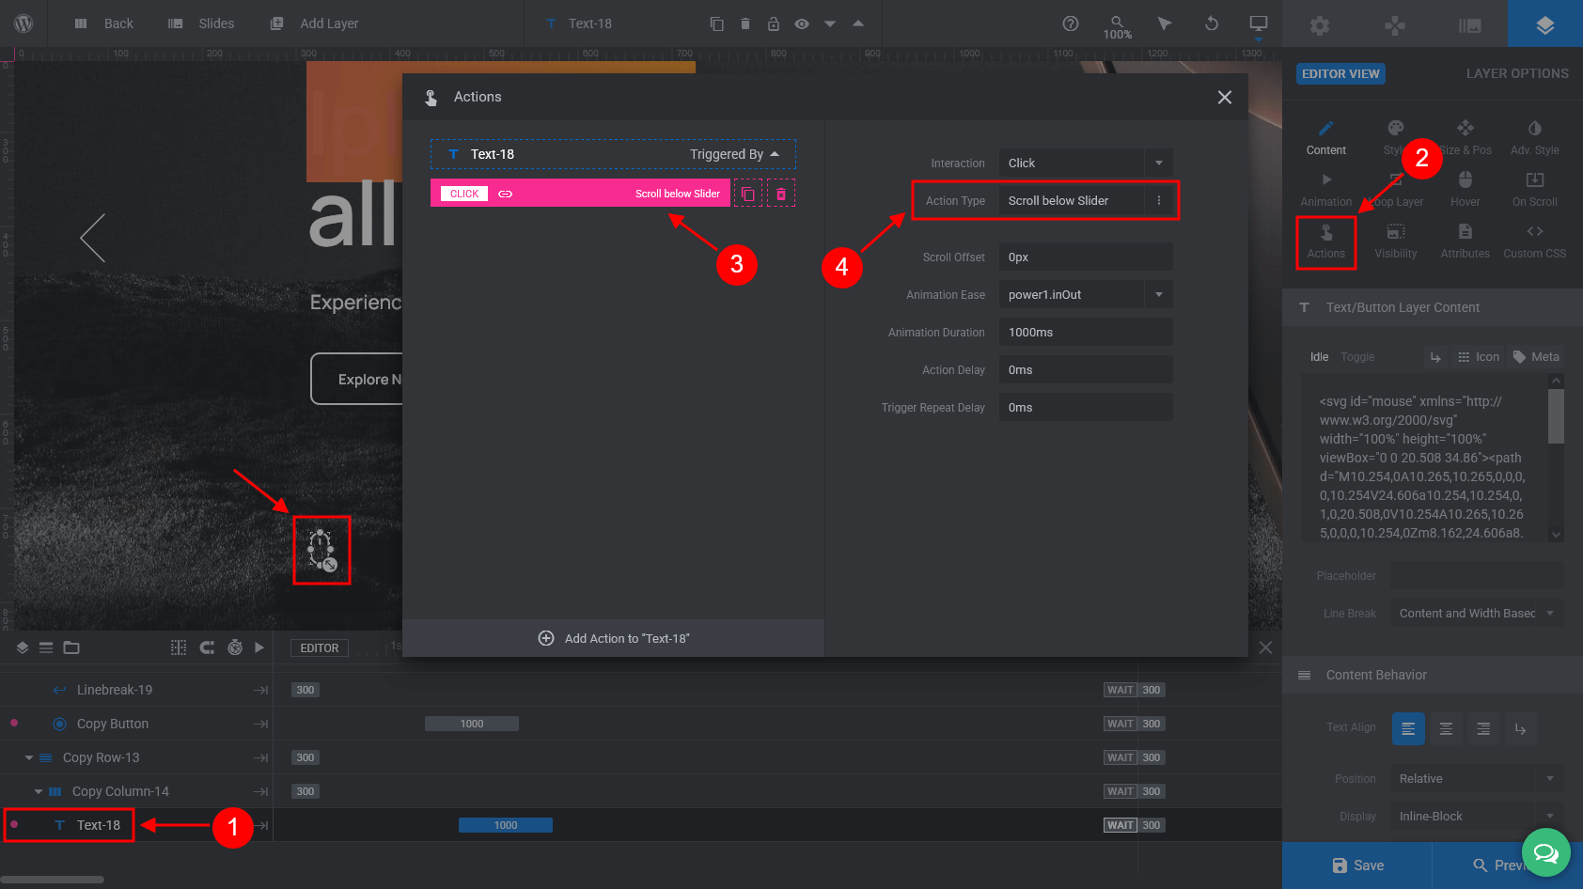Insert Meta into layer content
The height and width of the screenshot is (889, 1583).
click(x=1536, y=357)
